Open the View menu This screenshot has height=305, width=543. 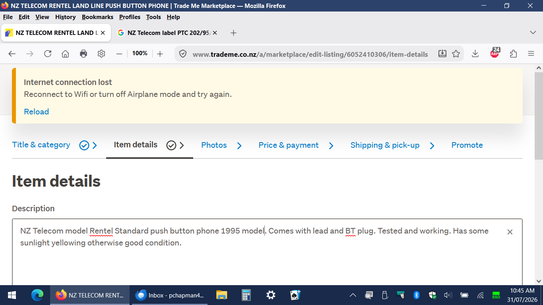coord(42,17)
